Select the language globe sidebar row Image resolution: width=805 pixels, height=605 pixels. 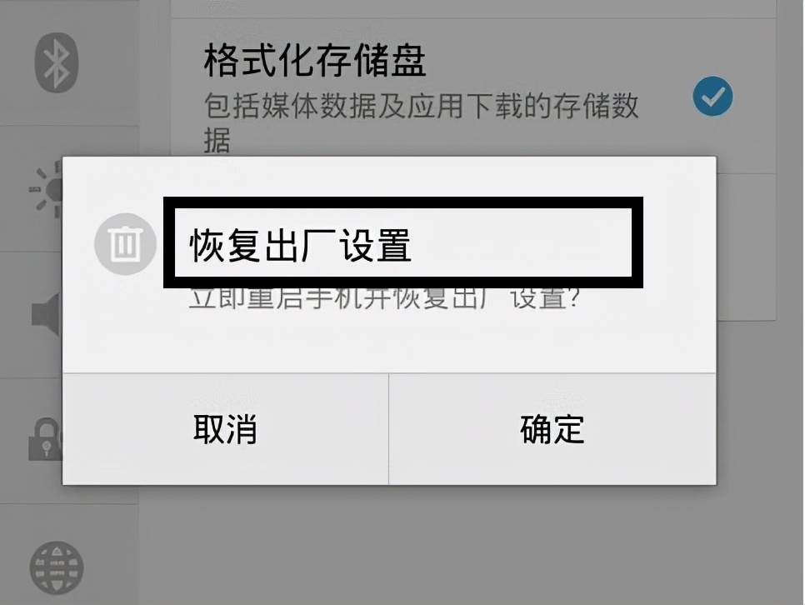(69, 555)
